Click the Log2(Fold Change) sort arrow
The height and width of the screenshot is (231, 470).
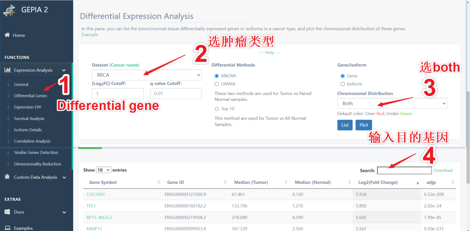pyautogui.click(x=418, y=183)
